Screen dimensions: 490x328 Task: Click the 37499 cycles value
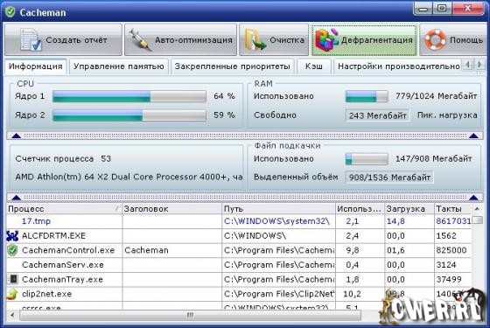449,279
